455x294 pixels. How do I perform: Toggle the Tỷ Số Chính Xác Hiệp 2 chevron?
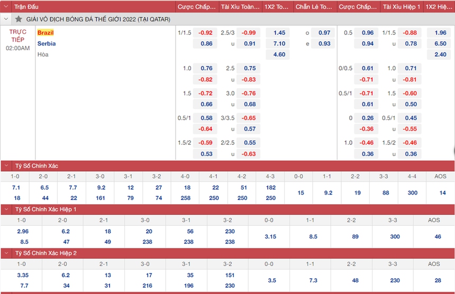click(x=7, y=253)
